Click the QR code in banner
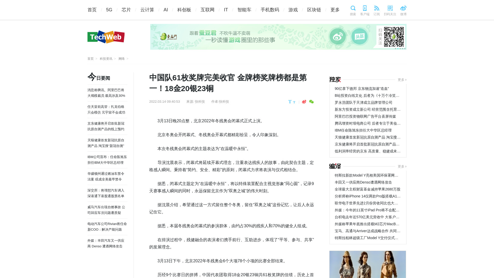494x278 pixels. pos(394,37)
